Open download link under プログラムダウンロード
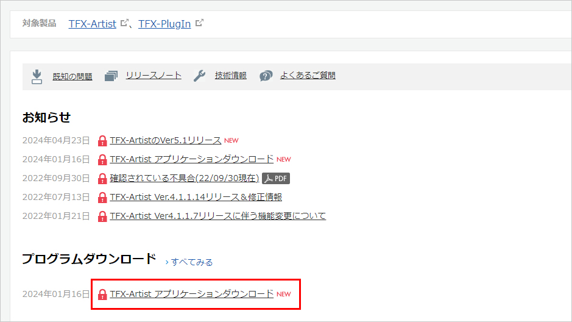Viewport: 572px width, 322px height. (x=191, y=295)
